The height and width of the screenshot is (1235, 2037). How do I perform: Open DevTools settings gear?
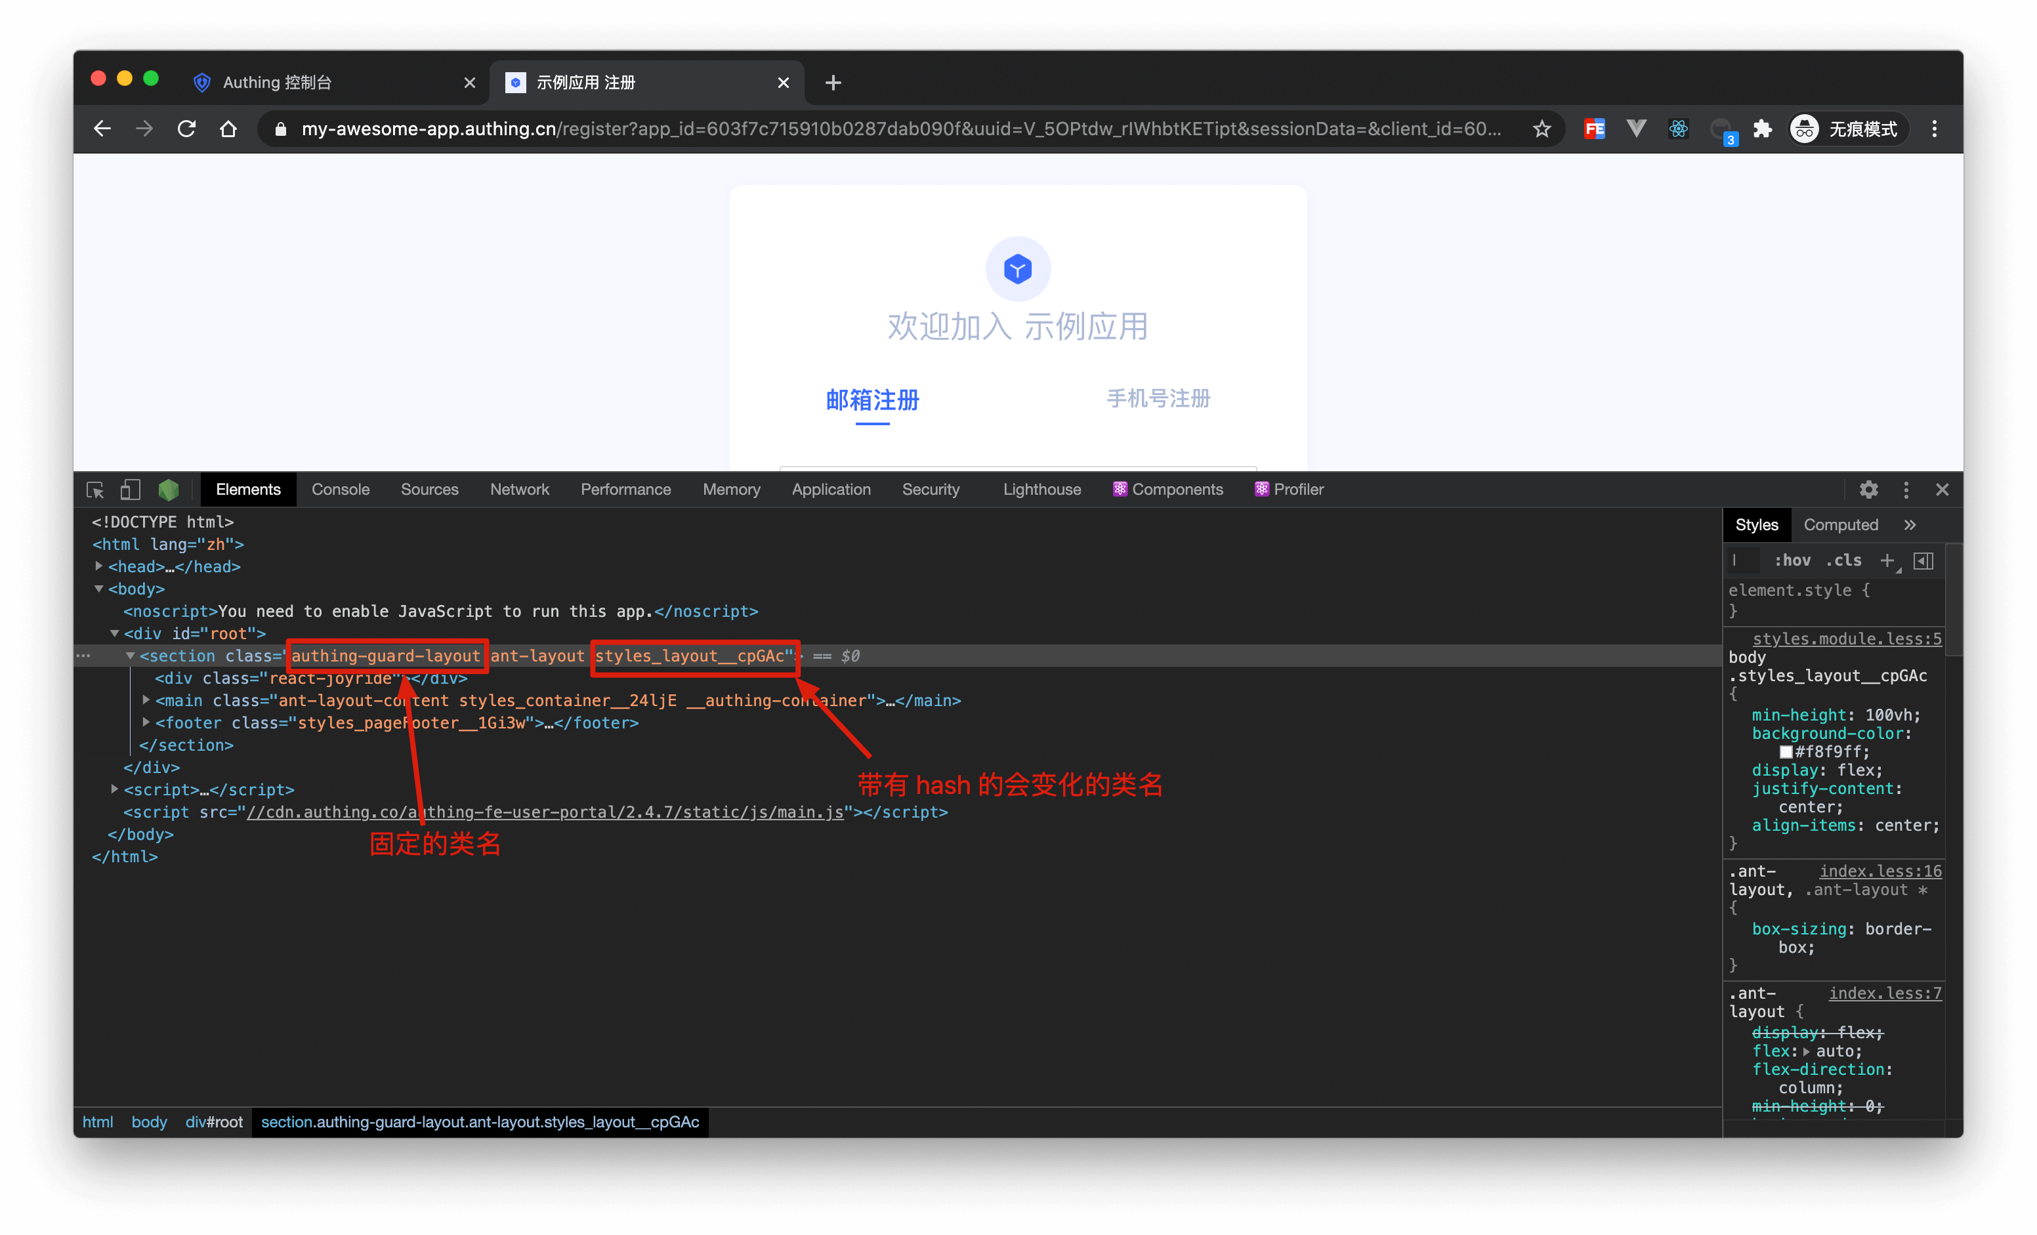(1869, 490)
